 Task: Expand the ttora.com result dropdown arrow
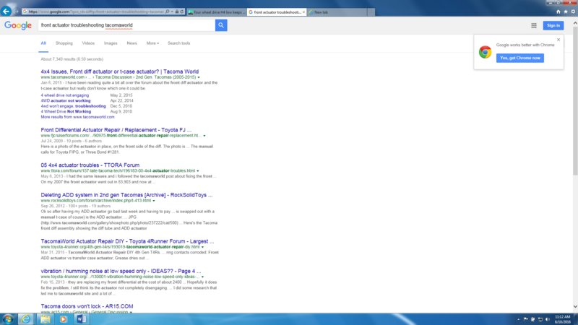pos(198,171)
